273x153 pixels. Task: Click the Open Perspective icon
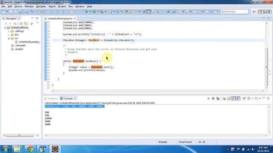[254, 12]
